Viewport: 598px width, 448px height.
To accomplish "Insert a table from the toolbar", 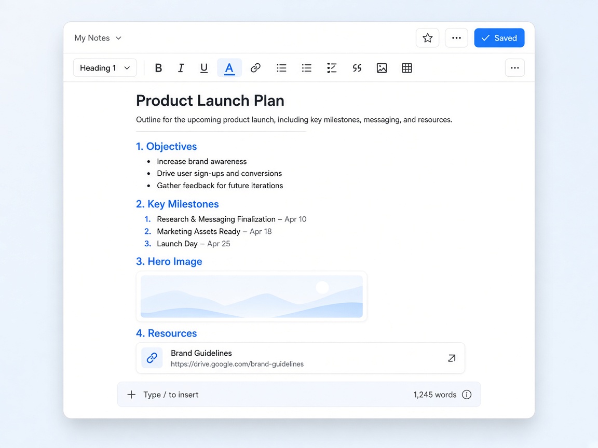I will [x=407, y=68].
